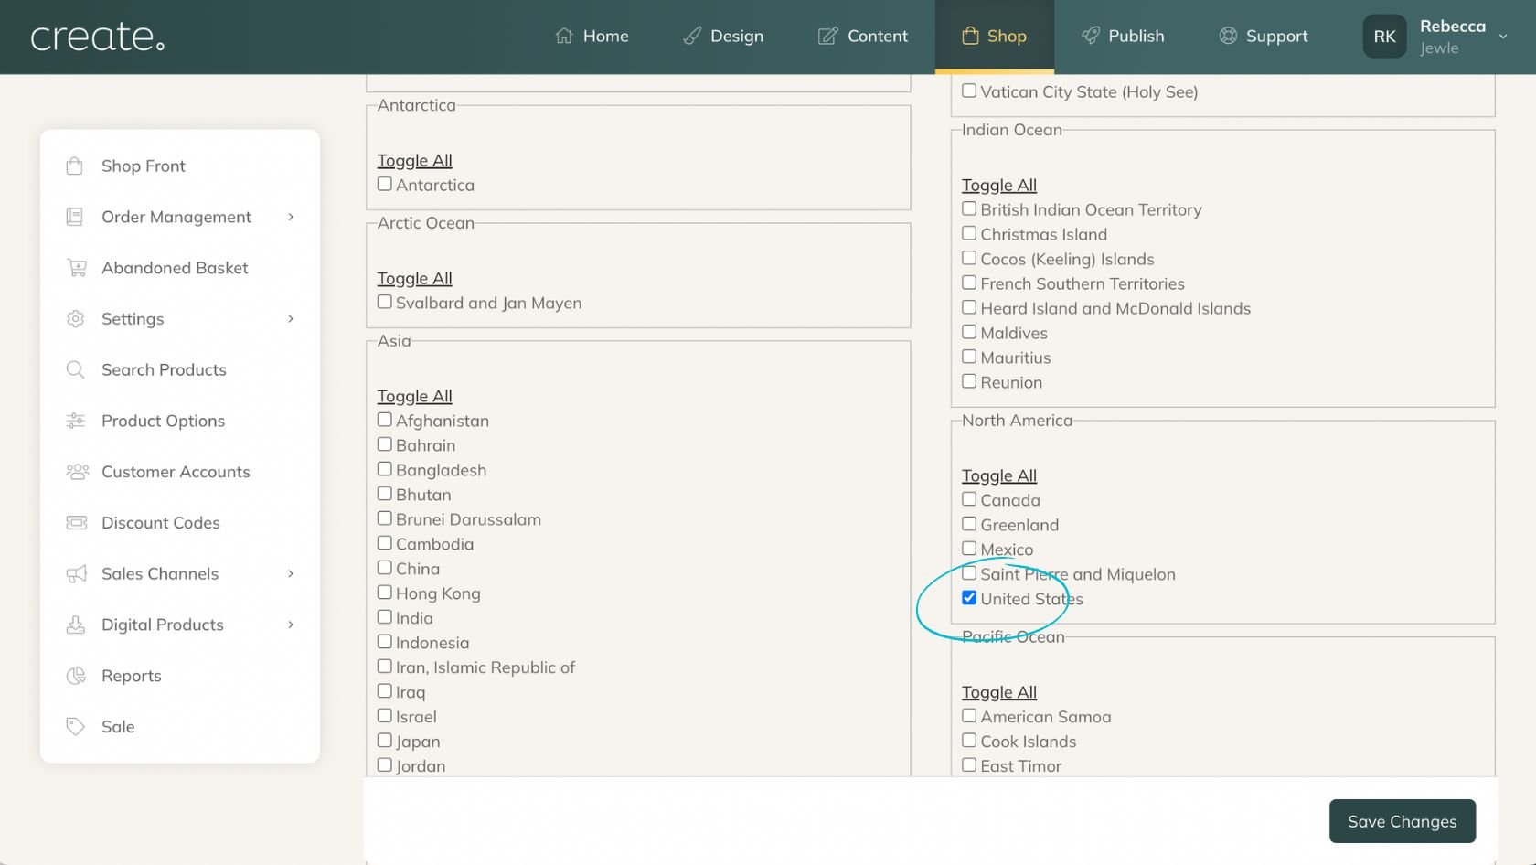Click the RK user avatar
1536x865 pixels.
coord(1384,37)
